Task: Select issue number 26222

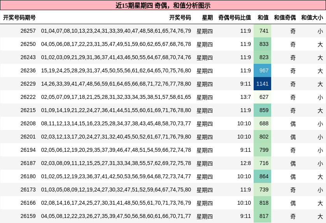Action: (28, 97)
